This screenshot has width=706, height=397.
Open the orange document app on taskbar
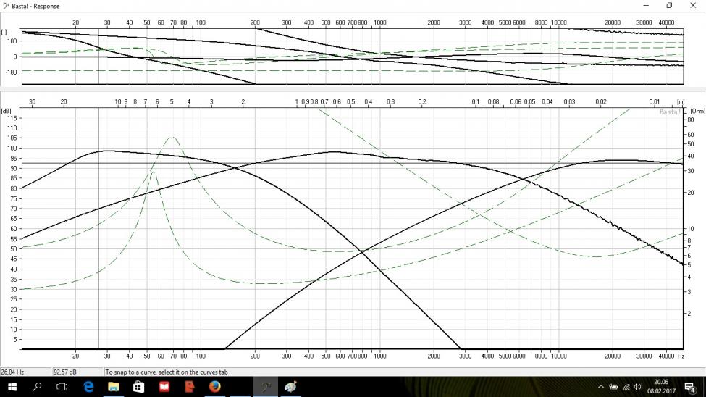[x=190, y=387]
